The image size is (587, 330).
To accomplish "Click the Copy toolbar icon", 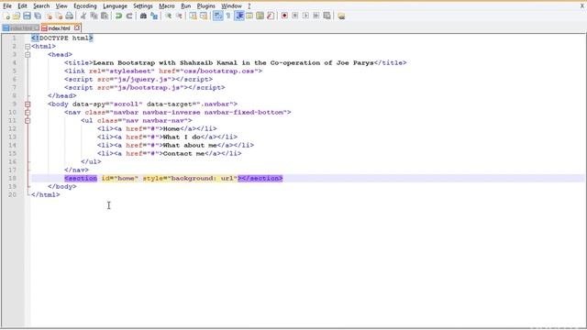I will tap(94, 16).
